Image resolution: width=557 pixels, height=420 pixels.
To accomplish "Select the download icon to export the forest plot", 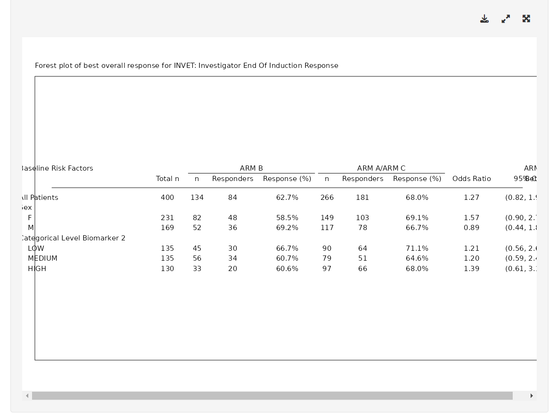I will pos(484,19).
